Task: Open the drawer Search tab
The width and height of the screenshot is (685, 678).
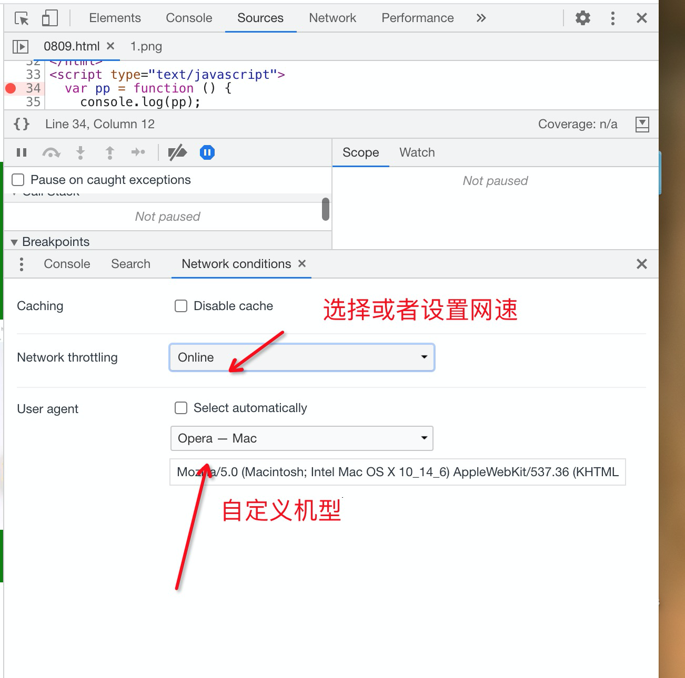Action: pos(131,264)
